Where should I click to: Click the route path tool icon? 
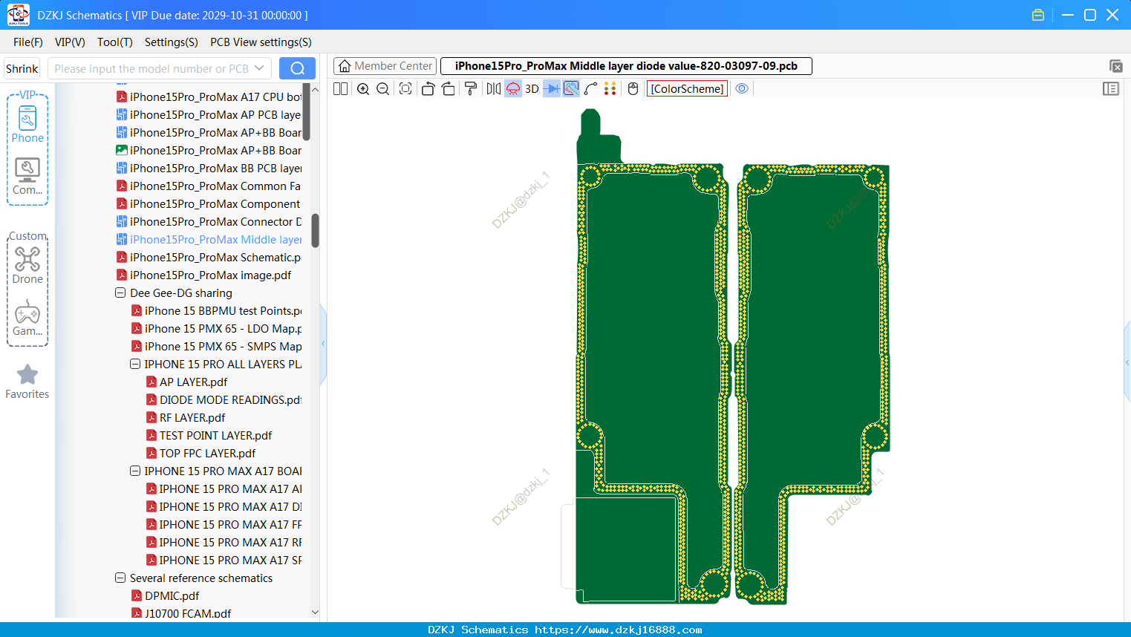590,89
